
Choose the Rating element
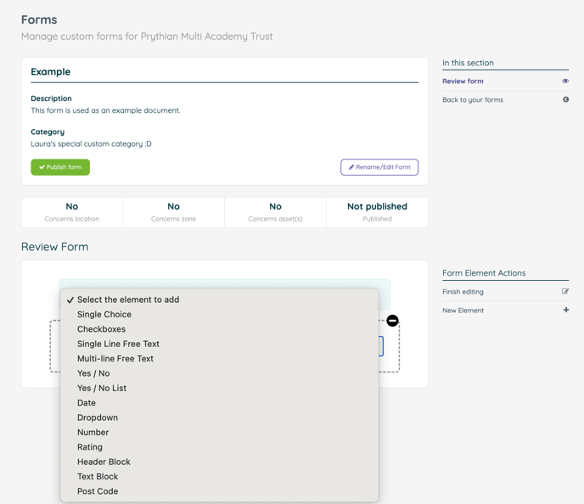219,447
